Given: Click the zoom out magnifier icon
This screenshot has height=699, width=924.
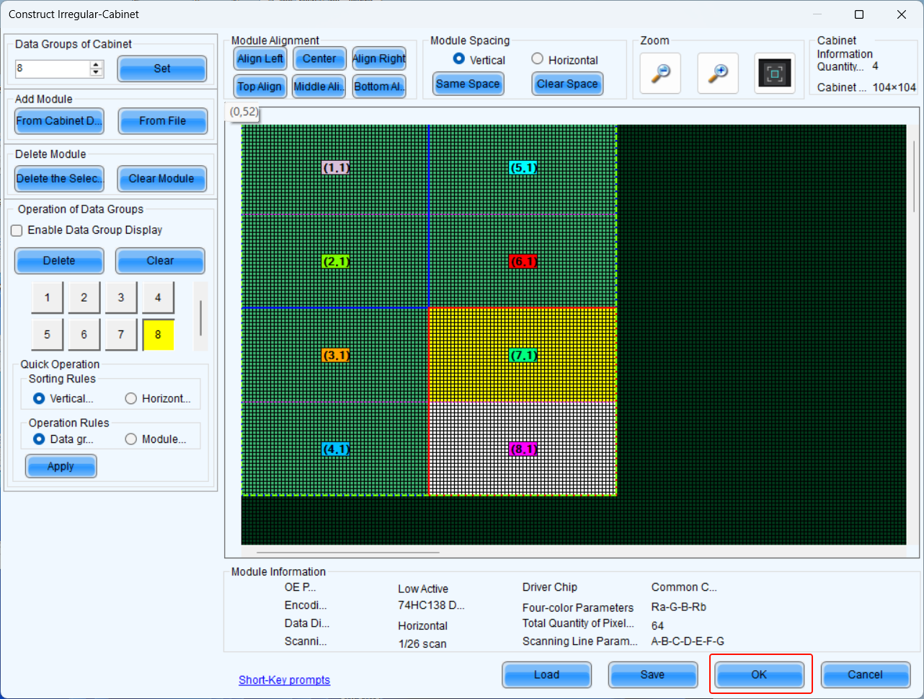Looking at the screenshot, I should (660, 73).
